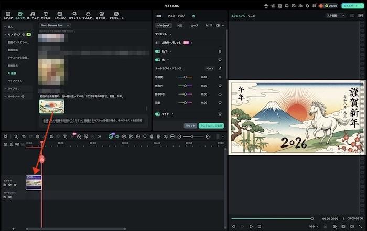Open the Titles (タイトル) media tab
The height and width of the screenshot is (231, 367).
[x=46, y=14]
